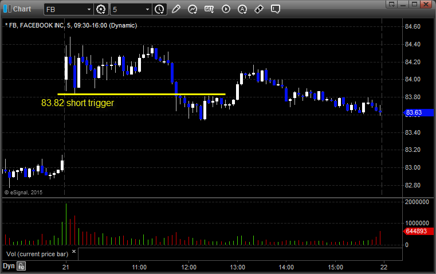Click the 84.60 price axis label

point(413,27)
